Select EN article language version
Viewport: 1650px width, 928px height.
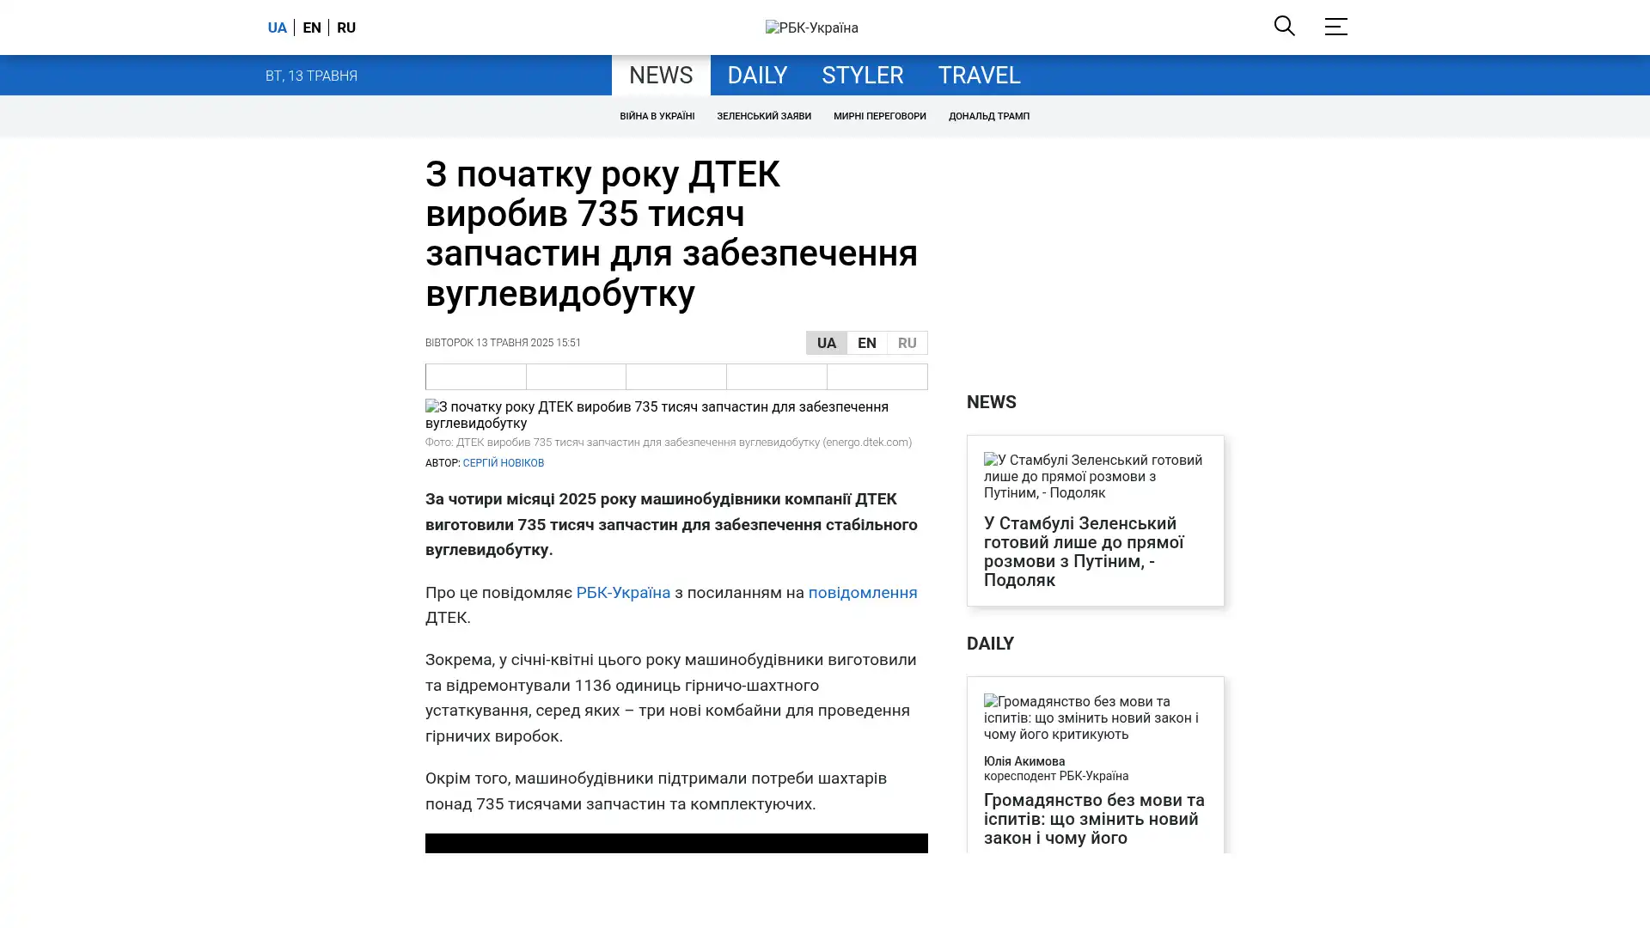[866, 343]
